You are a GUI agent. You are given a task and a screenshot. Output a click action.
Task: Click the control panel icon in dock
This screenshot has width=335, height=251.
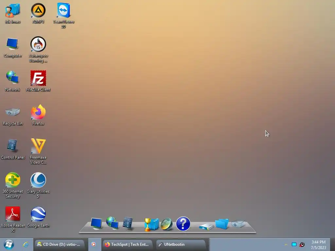click(128, 224)
